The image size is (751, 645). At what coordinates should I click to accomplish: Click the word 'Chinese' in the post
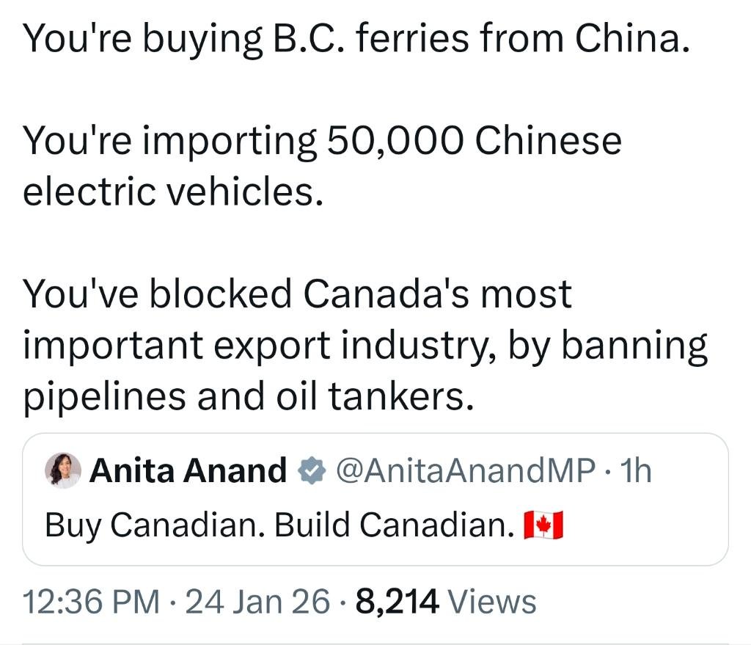(x=548, y=140)
